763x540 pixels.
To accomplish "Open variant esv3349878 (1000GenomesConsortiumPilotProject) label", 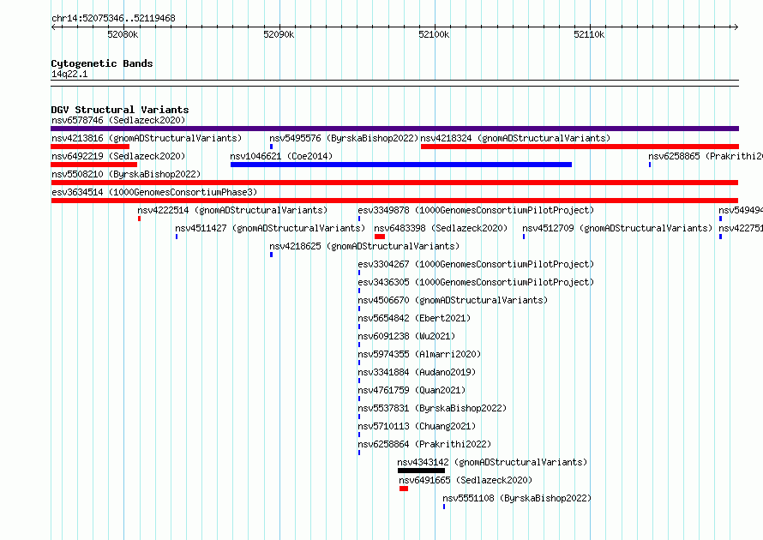I will pyautogui.click(x=476, y=210).
